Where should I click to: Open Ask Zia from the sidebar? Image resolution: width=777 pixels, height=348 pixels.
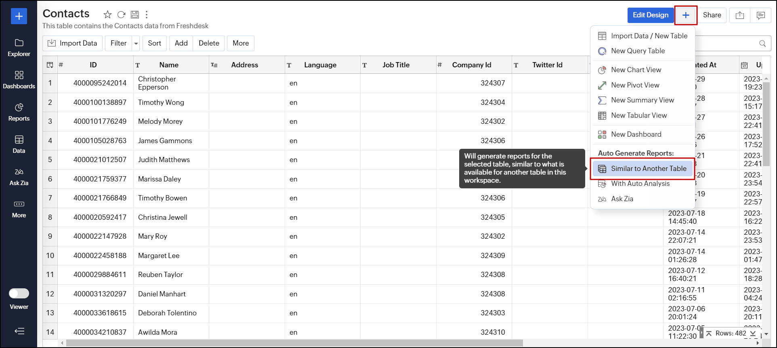click(19, 177)
